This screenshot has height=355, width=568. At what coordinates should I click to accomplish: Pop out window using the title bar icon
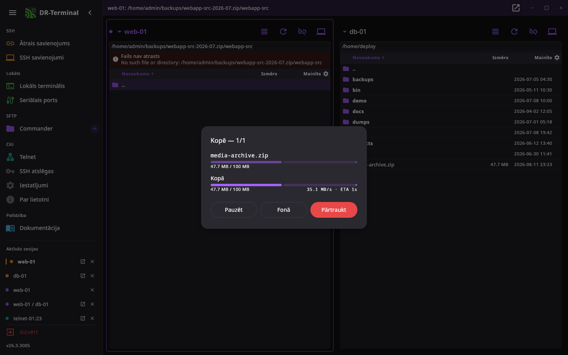tap(516, 8)
